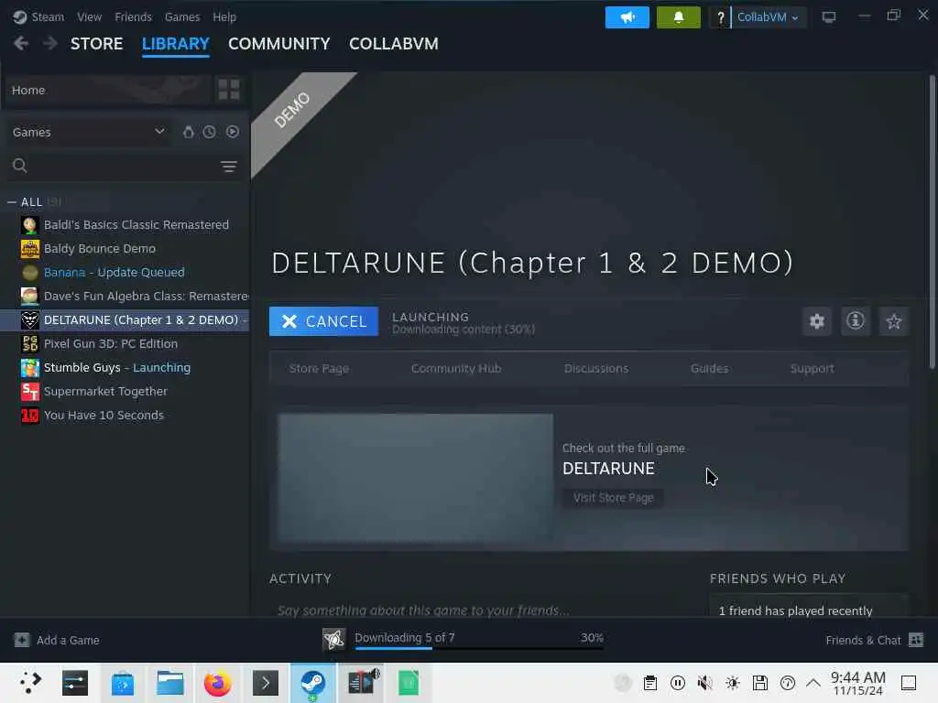Click downloading game icon in status bar
Viewport: 938px width, 703px height.
(333, 639)
